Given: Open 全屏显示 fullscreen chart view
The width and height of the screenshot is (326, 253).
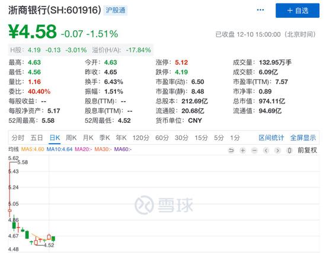Looking at the screenshot, I should [303, 138].
